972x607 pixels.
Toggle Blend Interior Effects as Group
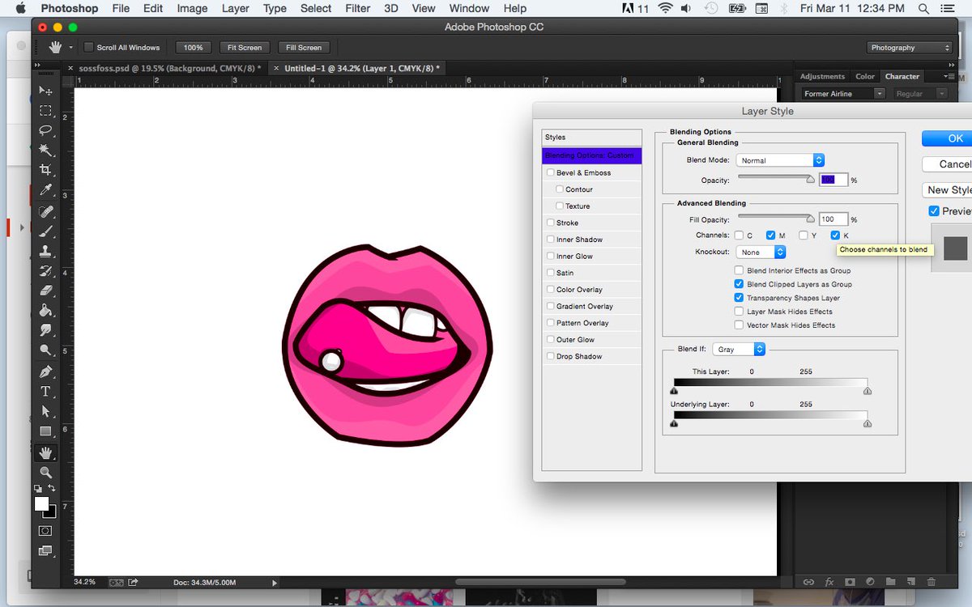739,270
